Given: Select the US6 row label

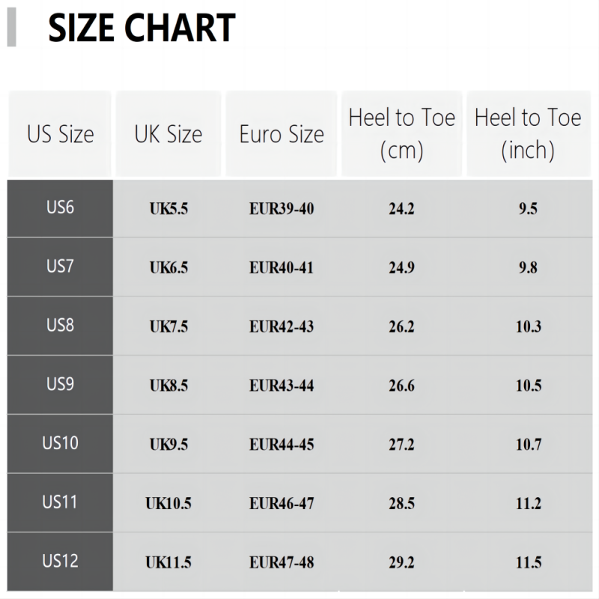Looking at the screenshot, I should coord(61,207).
